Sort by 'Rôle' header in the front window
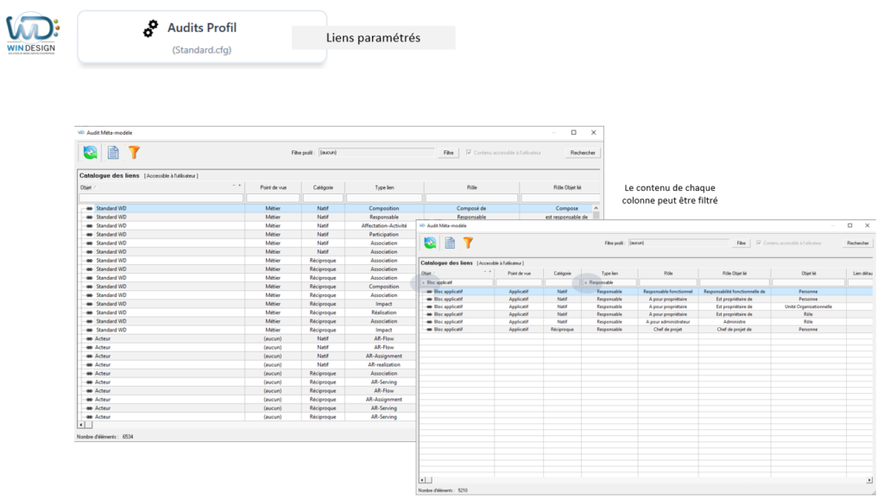 point(668,274)
